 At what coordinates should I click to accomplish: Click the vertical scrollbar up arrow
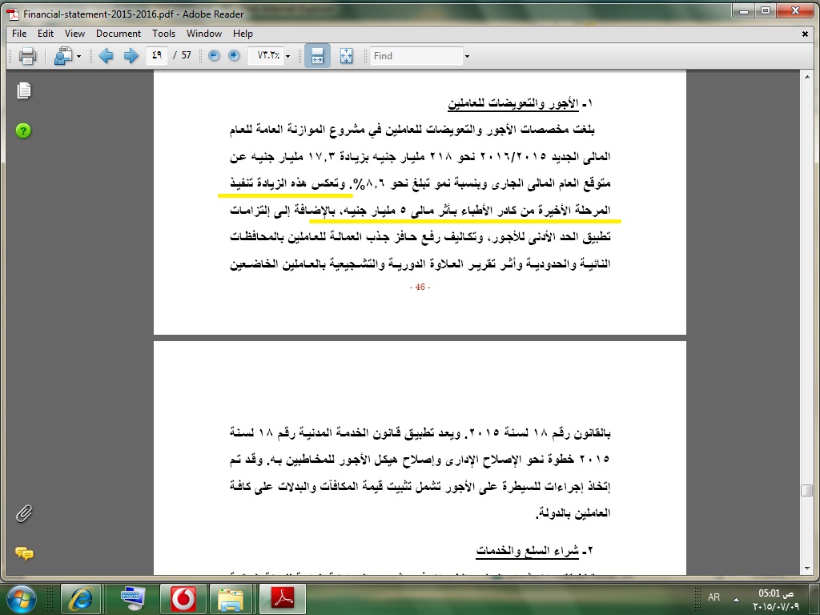[x=807, y=76]
